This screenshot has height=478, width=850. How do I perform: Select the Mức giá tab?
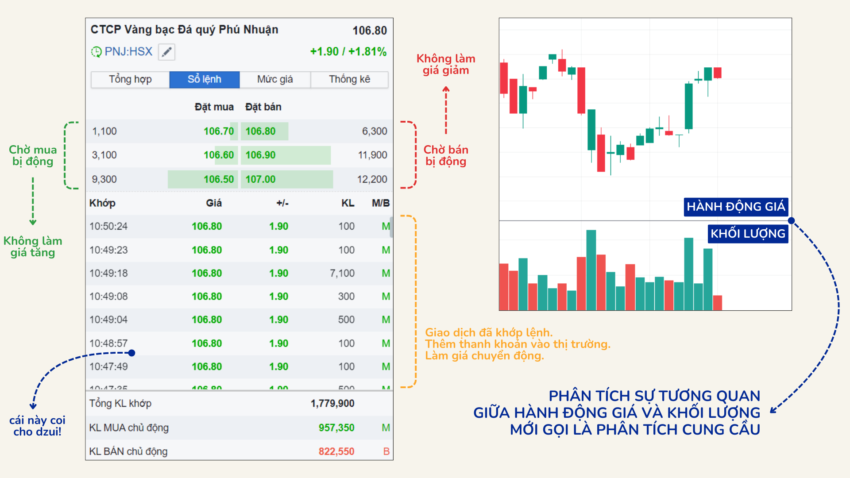pyautogui.click(x=275, y=79)
